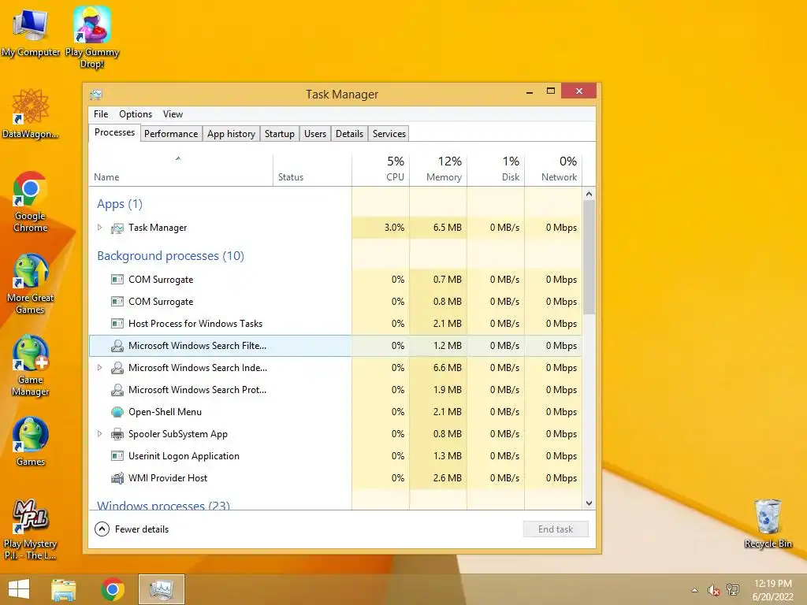Show hidden system tray icons

[694, 590]
